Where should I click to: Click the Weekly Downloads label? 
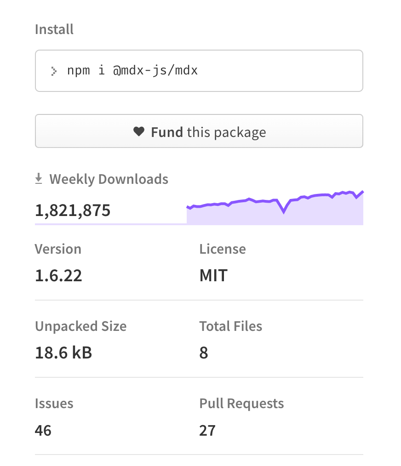pos(109,179)
